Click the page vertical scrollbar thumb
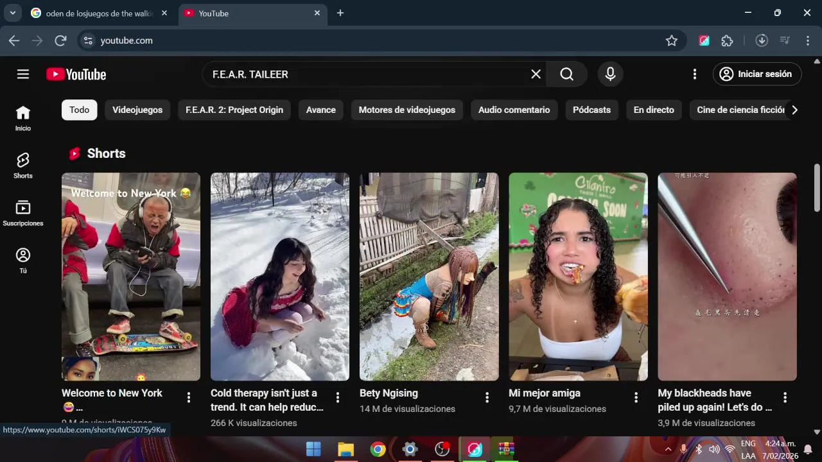This screenshot has width=822, height=462. (x=817, y=187)
